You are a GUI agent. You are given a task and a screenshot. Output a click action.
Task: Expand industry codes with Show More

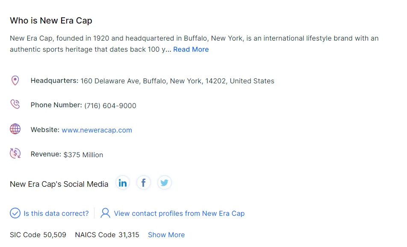pos(166,235)
